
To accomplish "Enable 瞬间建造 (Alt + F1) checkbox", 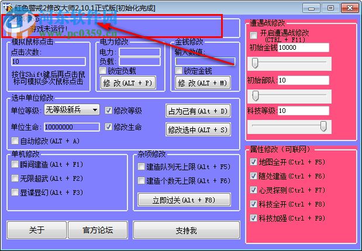I will coord(15,164).
